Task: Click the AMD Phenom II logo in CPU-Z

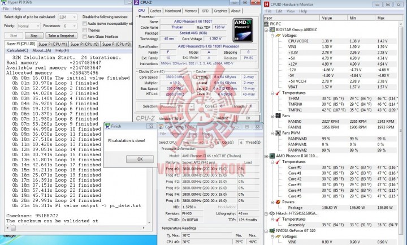Action: pos(243,30)
